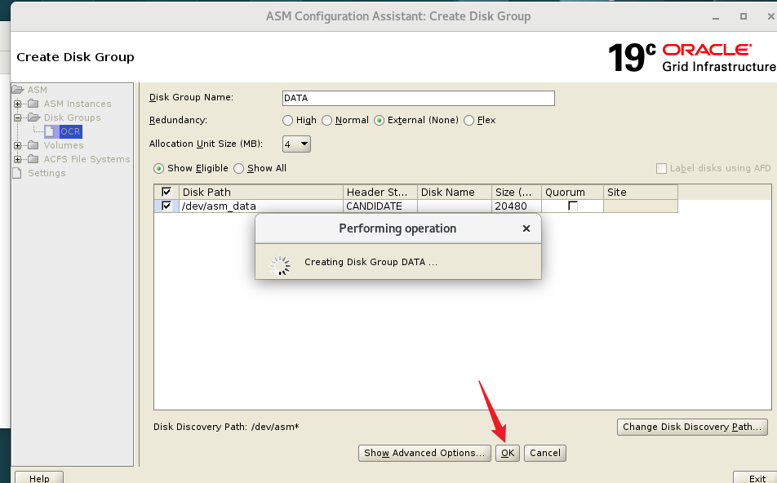The height and width of the screenshot is (483, 777).
Task: Click Change Disk Discovery Path button
Action: pyautogui.click(x=692, y=427)
